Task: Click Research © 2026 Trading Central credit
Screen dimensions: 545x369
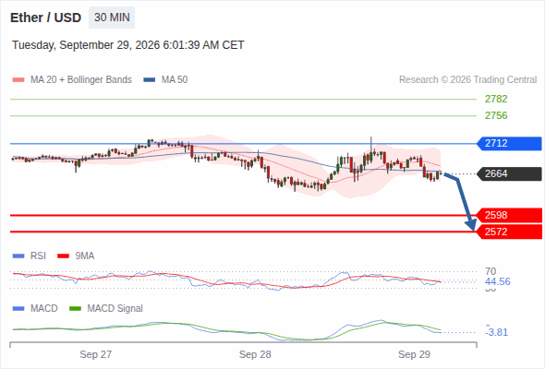Action: [x=467, y=80]
